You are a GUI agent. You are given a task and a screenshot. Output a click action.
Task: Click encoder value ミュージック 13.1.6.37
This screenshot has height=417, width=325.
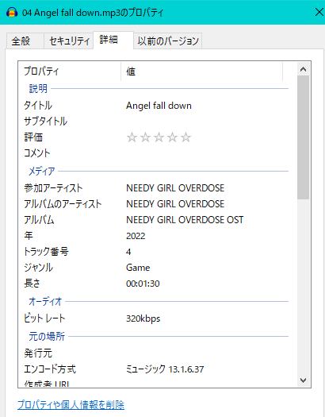[x=165, y=369]
